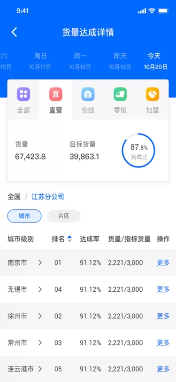Tap the 全国 breadcrumb item
Viewport: 176px width, 382px height.
14,197
